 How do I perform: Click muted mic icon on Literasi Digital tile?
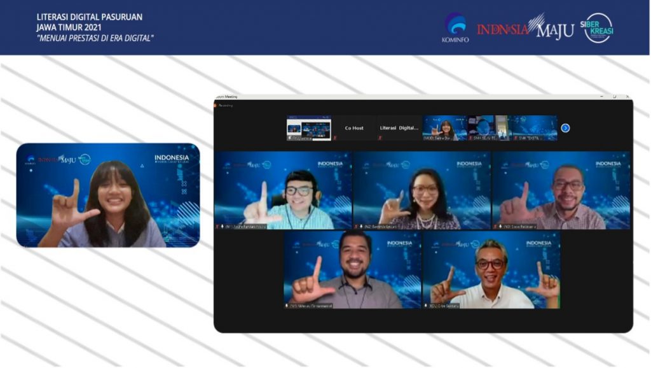pos(380,138)
